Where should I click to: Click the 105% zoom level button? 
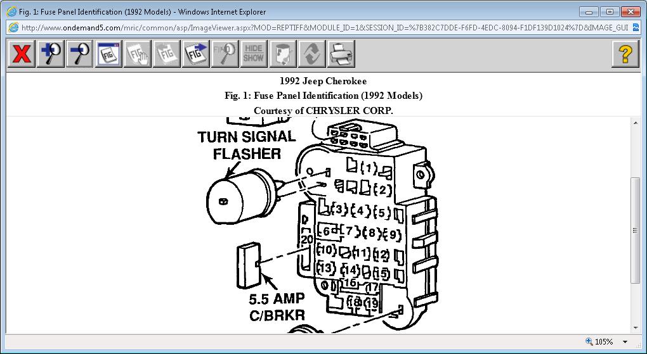click(599, 341)
